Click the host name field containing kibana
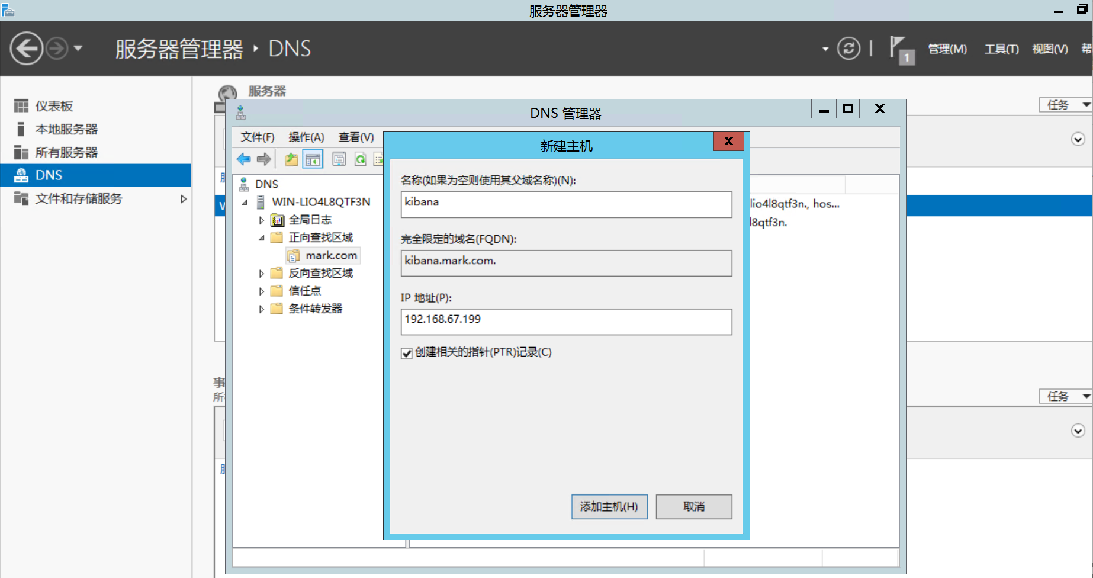 [x=566, y=204]
